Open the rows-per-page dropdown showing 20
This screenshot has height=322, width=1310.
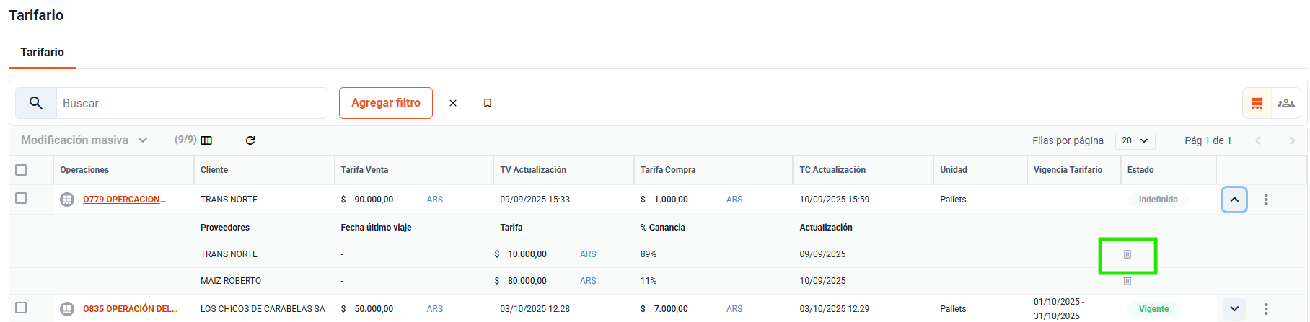(x=1135, y=140)
